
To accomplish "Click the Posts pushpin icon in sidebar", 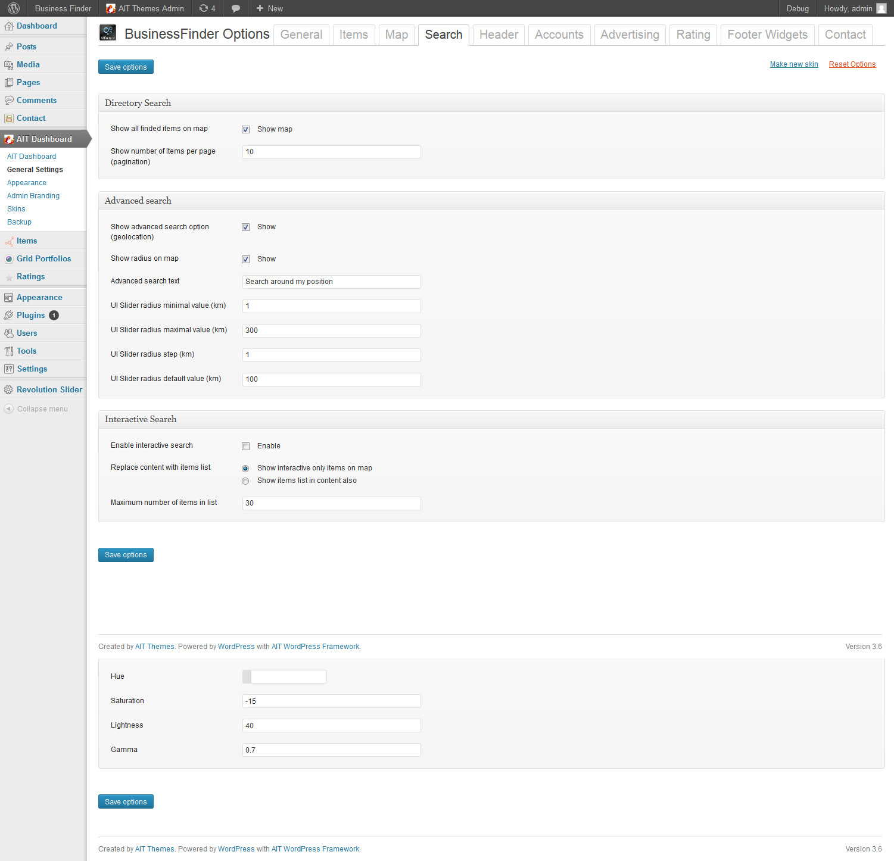I will 9,46.
